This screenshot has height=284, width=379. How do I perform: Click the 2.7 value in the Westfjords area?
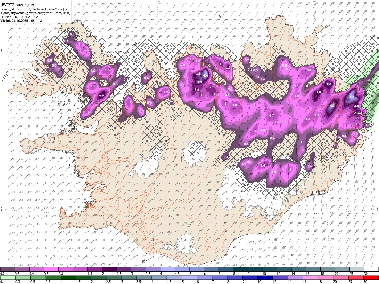102,96
